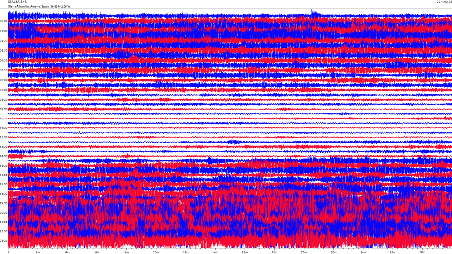Viewport: 452px width, 254px height.
Task: Click the '28m' minute axis label
Action: coord(422,252)
